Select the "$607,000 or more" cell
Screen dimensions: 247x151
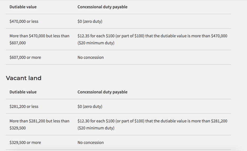point(25,57)
